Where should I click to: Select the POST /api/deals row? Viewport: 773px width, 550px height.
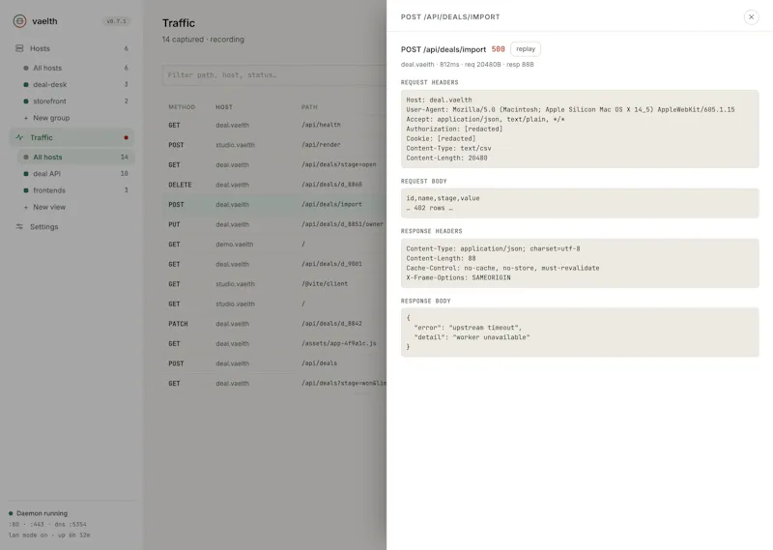274,363
